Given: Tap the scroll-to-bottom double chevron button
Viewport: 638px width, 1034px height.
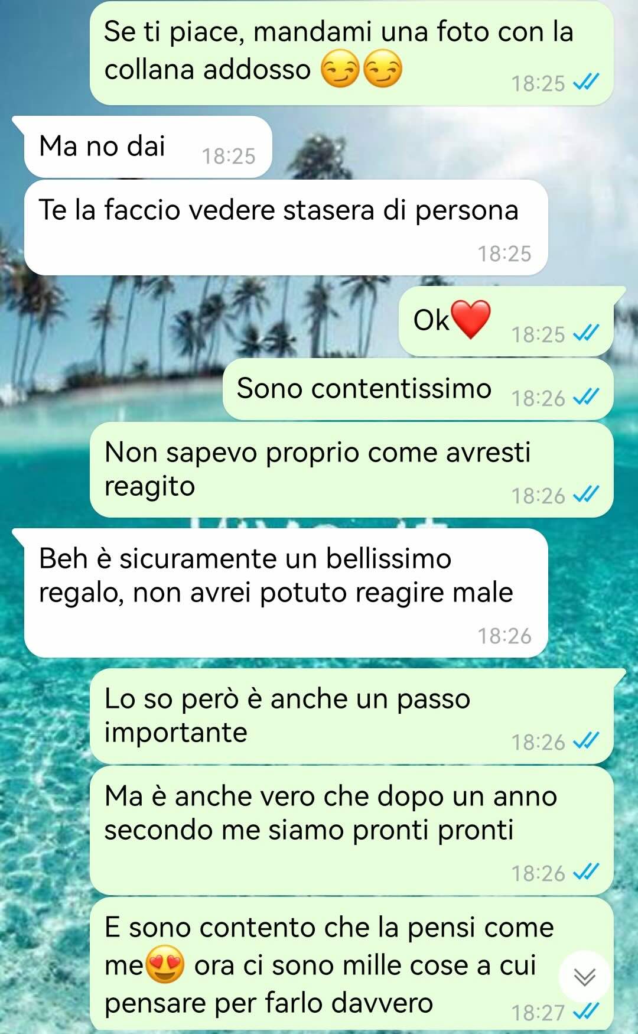Looking at the screenshot, I should (584, 977).
